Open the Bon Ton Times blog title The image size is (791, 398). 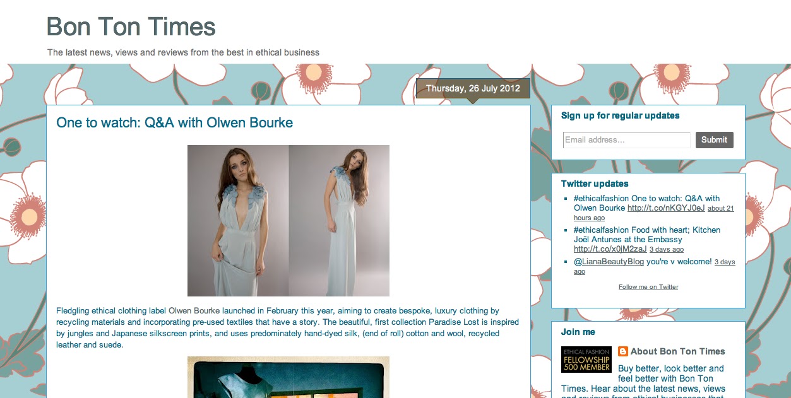[x=131, y=26]
